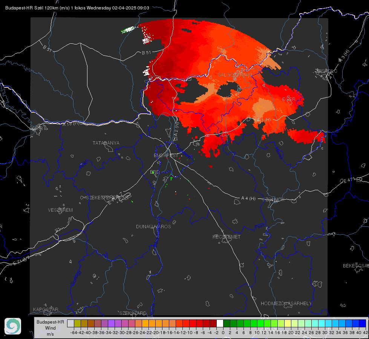Click the header text 'Budapest-HR Szél 120km'

[x=32, y=8]
